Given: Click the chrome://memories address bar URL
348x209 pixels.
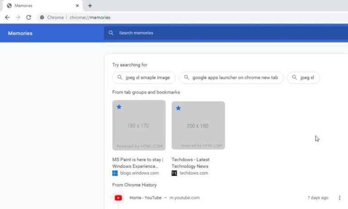Looking at the screenshot, I should 90,17.
